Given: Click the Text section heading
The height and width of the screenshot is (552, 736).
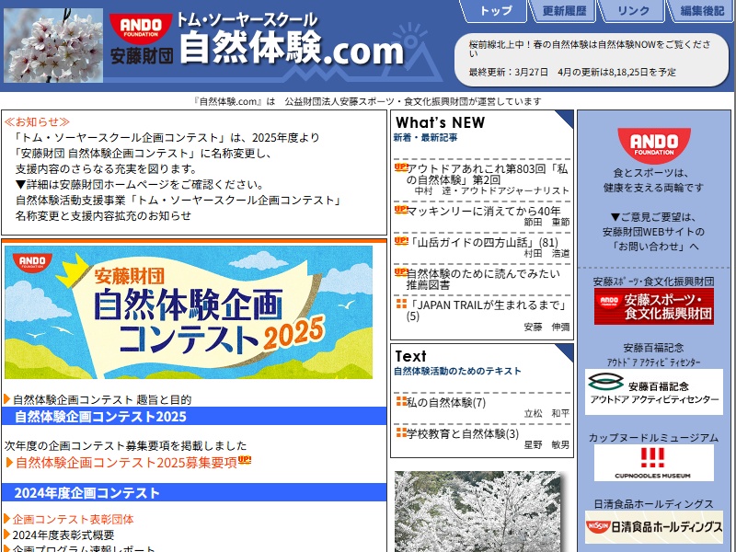Looking at the screenshot, I should pyautogui.click(x=410, y=356).
